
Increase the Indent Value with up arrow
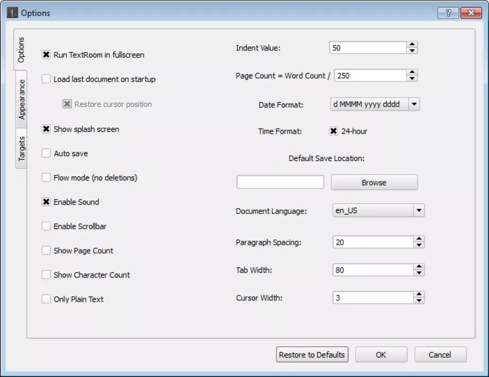pyautogui.click(x=412, y=45)
